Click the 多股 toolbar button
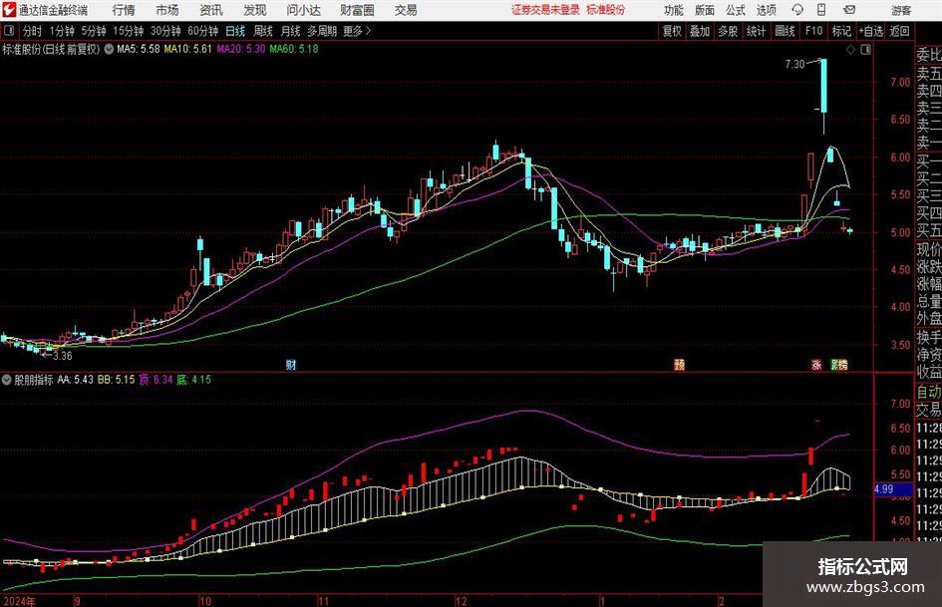 [x=728, y=31]
